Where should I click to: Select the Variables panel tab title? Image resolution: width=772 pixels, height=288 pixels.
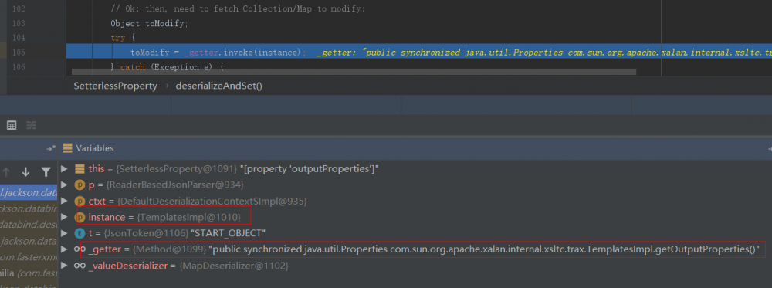point(94,148)
